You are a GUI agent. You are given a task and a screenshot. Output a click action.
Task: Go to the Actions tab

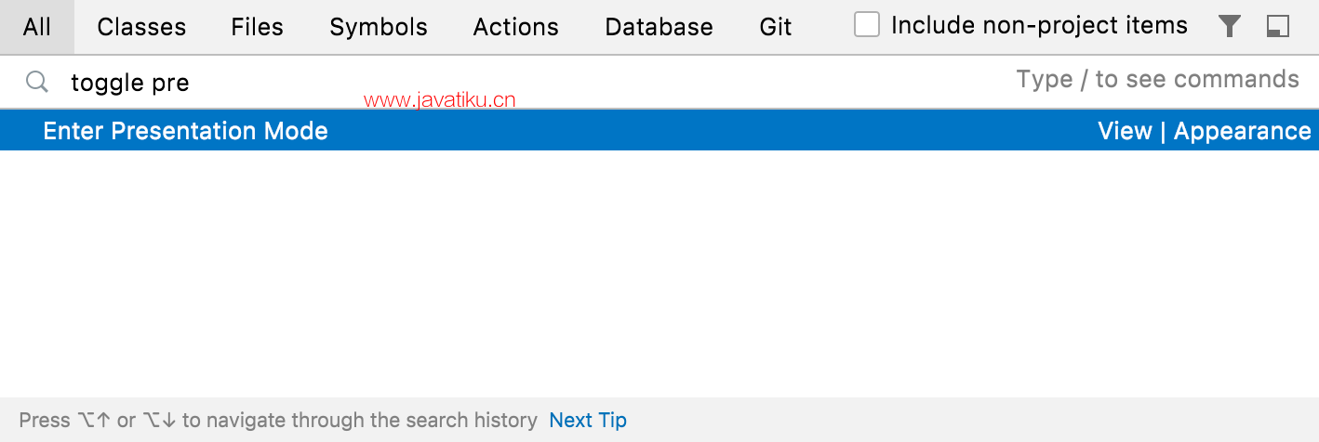pos(516,27)
